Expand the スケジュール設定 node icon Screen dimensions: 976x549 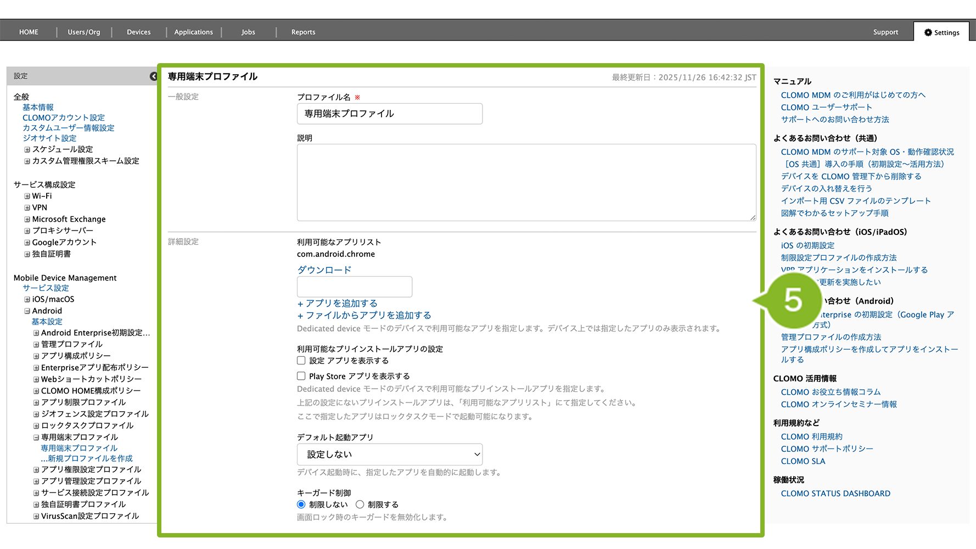[x=27, y=149]
